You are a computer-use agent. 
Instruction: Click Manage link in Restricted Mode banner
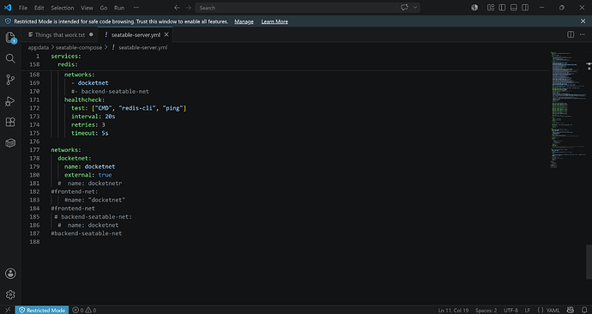click(244, 21)
